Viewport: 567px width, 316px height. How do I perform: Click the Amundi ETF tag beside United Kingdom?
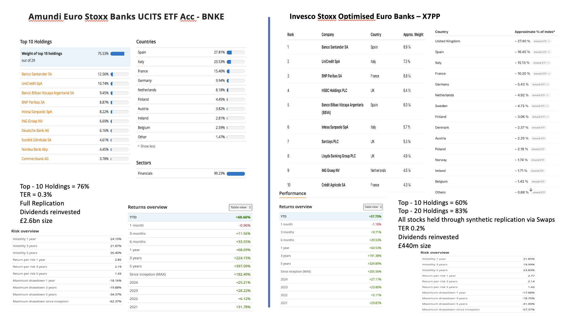click(542, 41)
